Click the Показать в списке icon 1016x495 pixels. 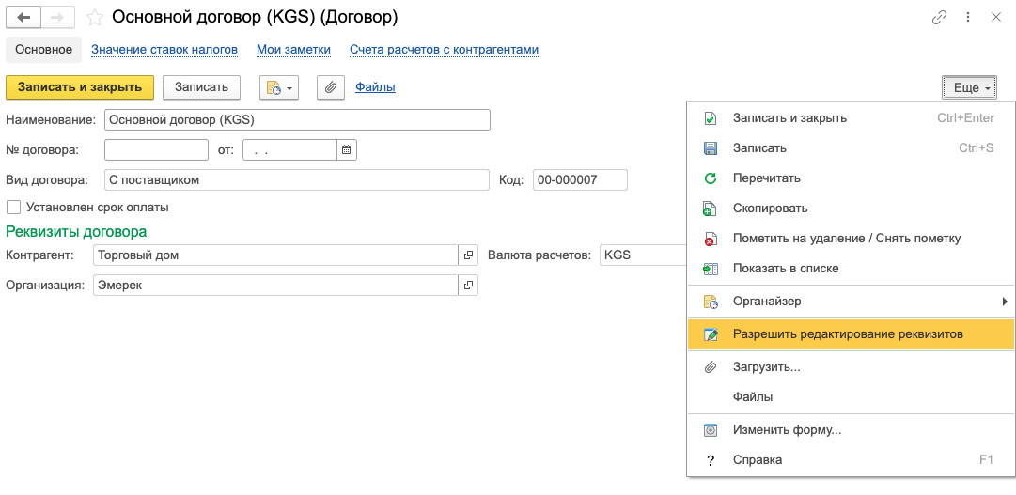tap(711, 269)
